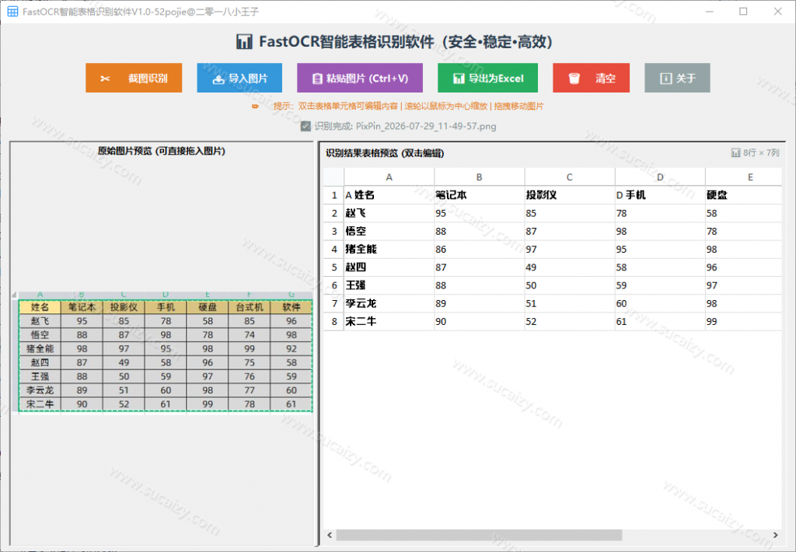Screen dimensions: 796x552
Task: Click result cell '悟空'
Action: coord(389,231)
